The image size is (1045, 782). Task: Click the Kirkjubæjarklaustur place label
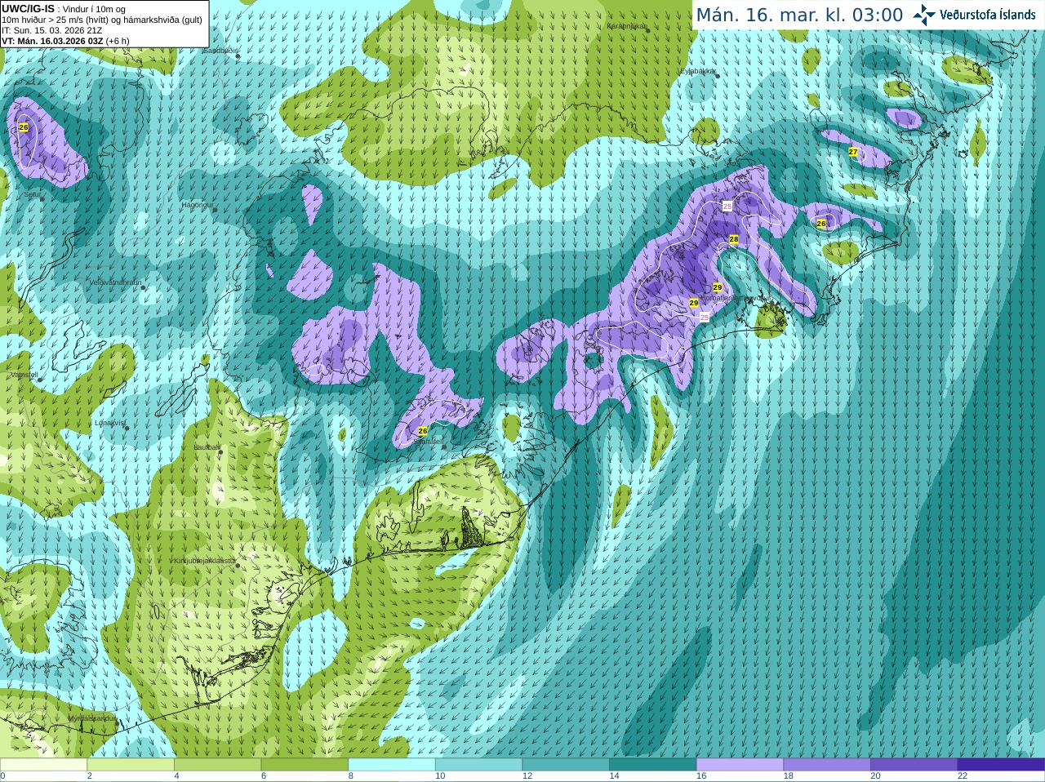coord(204,561)
